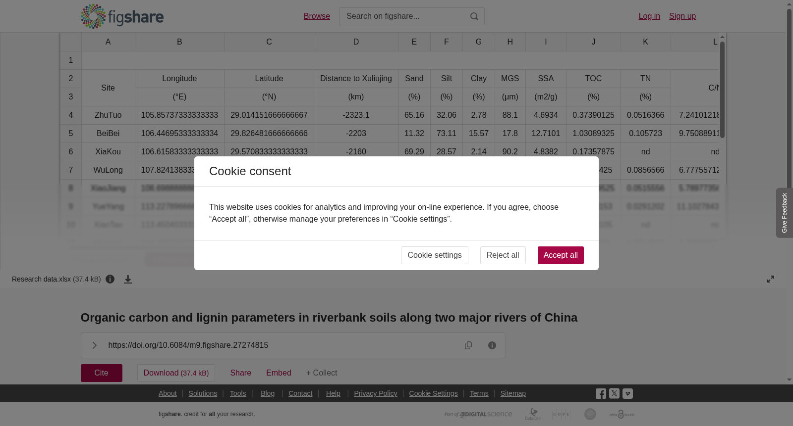
Task: Open figshare Vimeo icon
Action: tap(627, 394)
